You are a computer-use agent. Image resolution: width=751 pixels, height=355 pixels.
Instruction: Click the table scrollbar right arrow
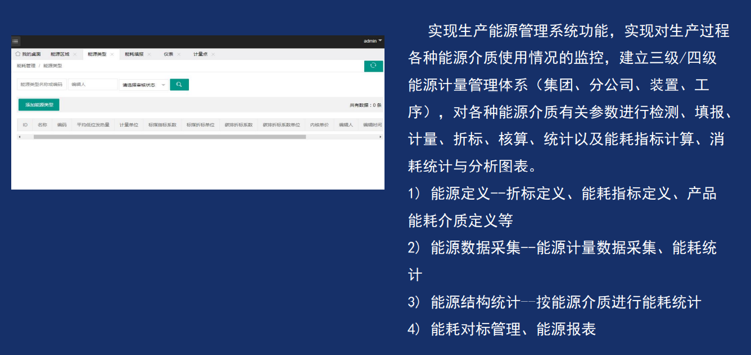point(380,137)
